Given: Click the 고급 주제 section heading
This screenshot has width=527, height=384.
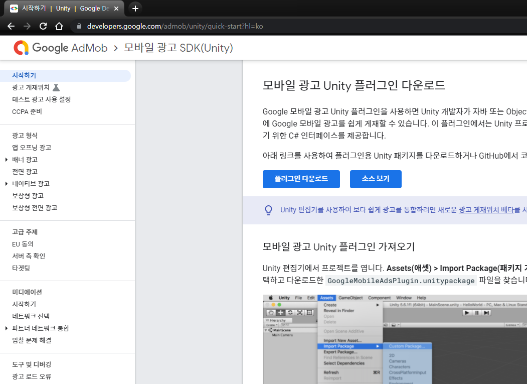Looking at the screenshot, I should pyautogui.click(x=25, y=232).
